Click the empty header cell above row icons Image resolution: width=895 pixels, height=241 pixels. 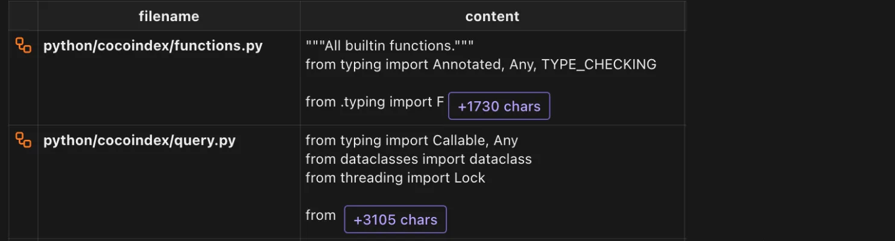[23, 16]
